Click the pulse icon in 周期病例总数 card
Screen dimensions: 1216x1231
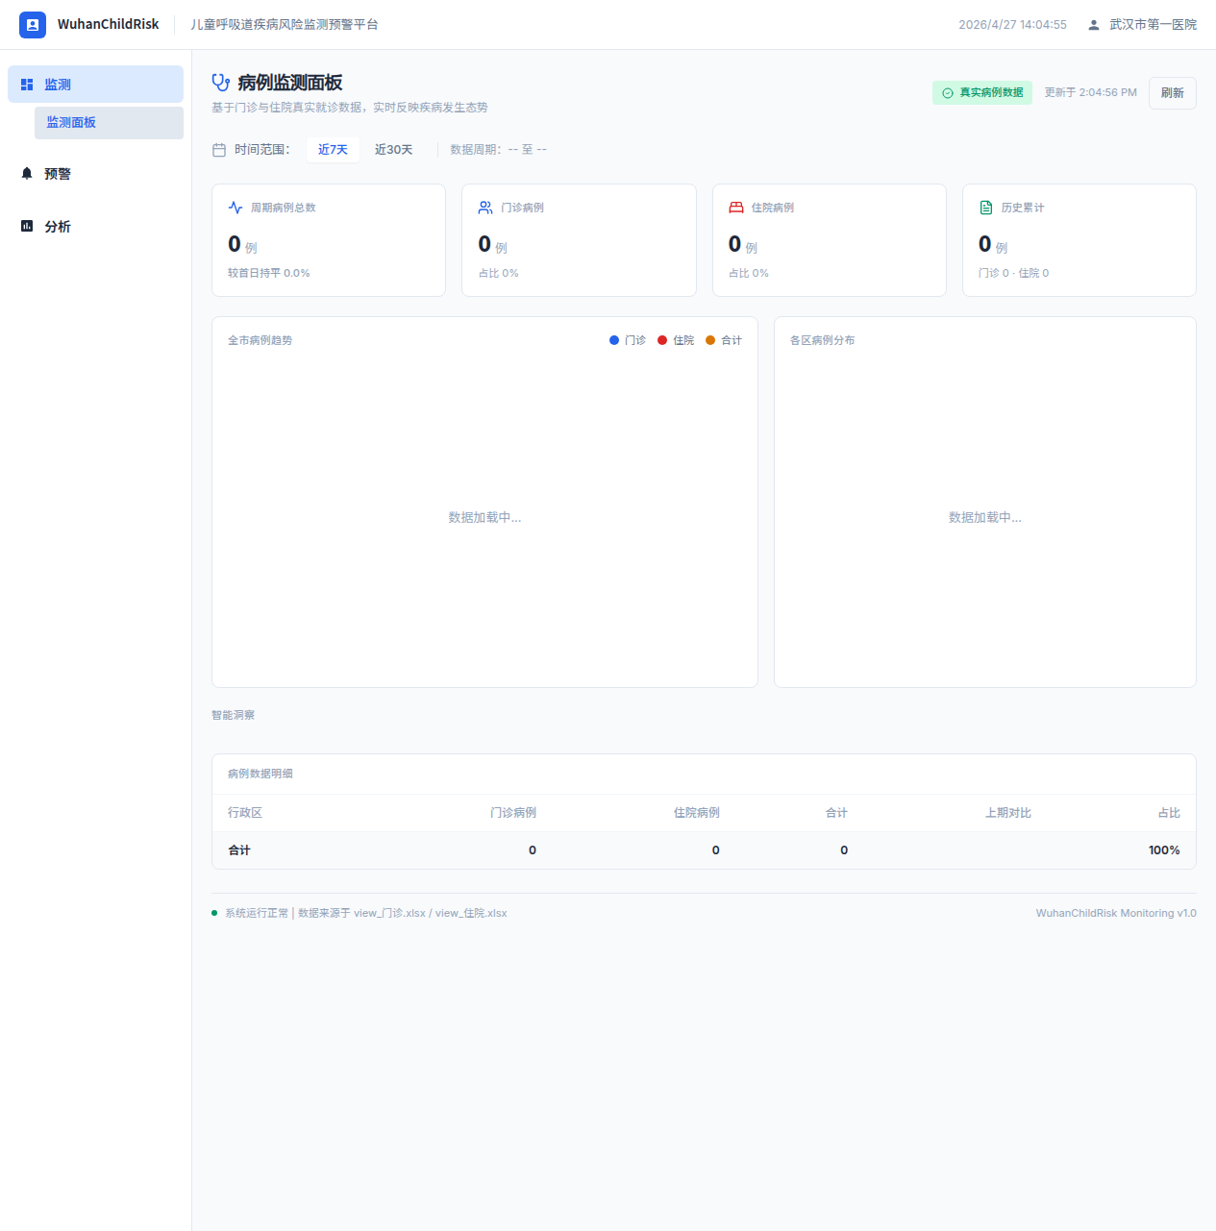pos(236,208)
